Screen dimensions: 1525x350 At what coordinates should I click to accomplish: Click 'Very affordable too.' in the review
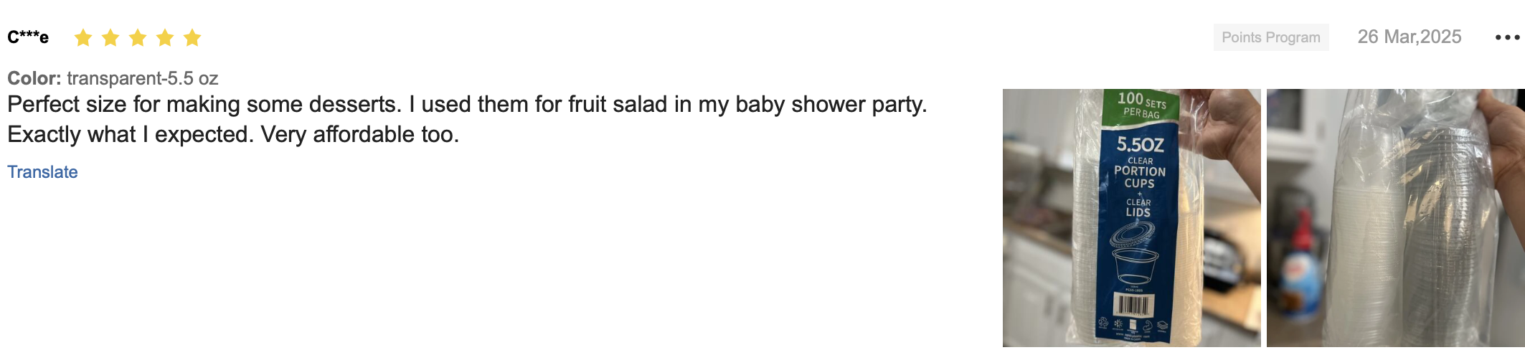(x=359, y=135)
